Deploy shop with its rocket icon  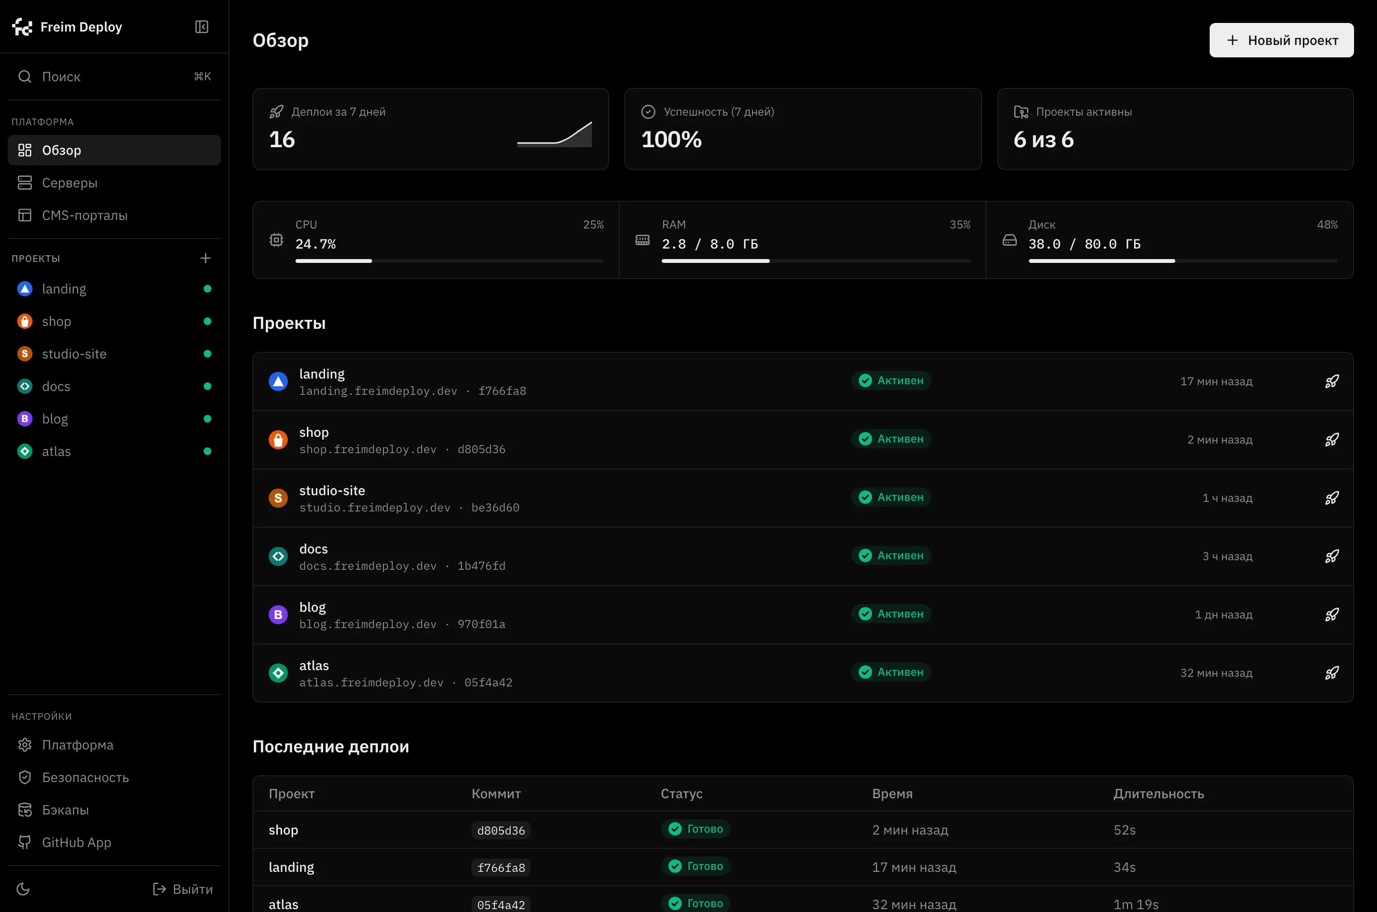pyautogui.click(x=1332, y=440)
